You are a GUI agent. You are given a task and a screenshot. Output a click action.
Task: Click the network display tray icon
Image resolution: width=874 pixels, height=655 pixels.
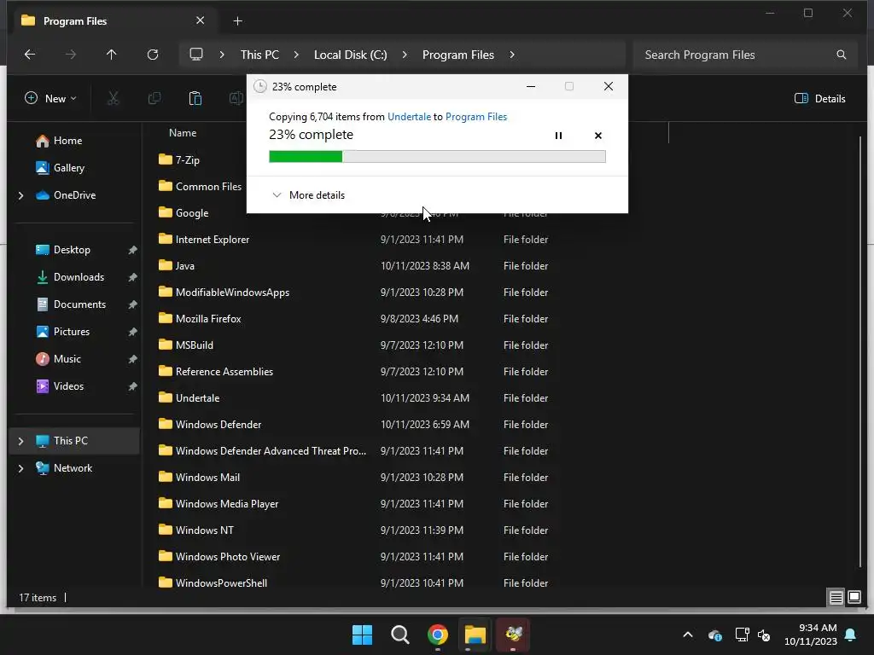tap(742, 635)
